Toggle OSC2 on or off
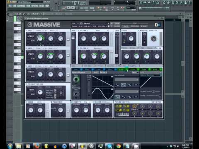 click(27, 48)
